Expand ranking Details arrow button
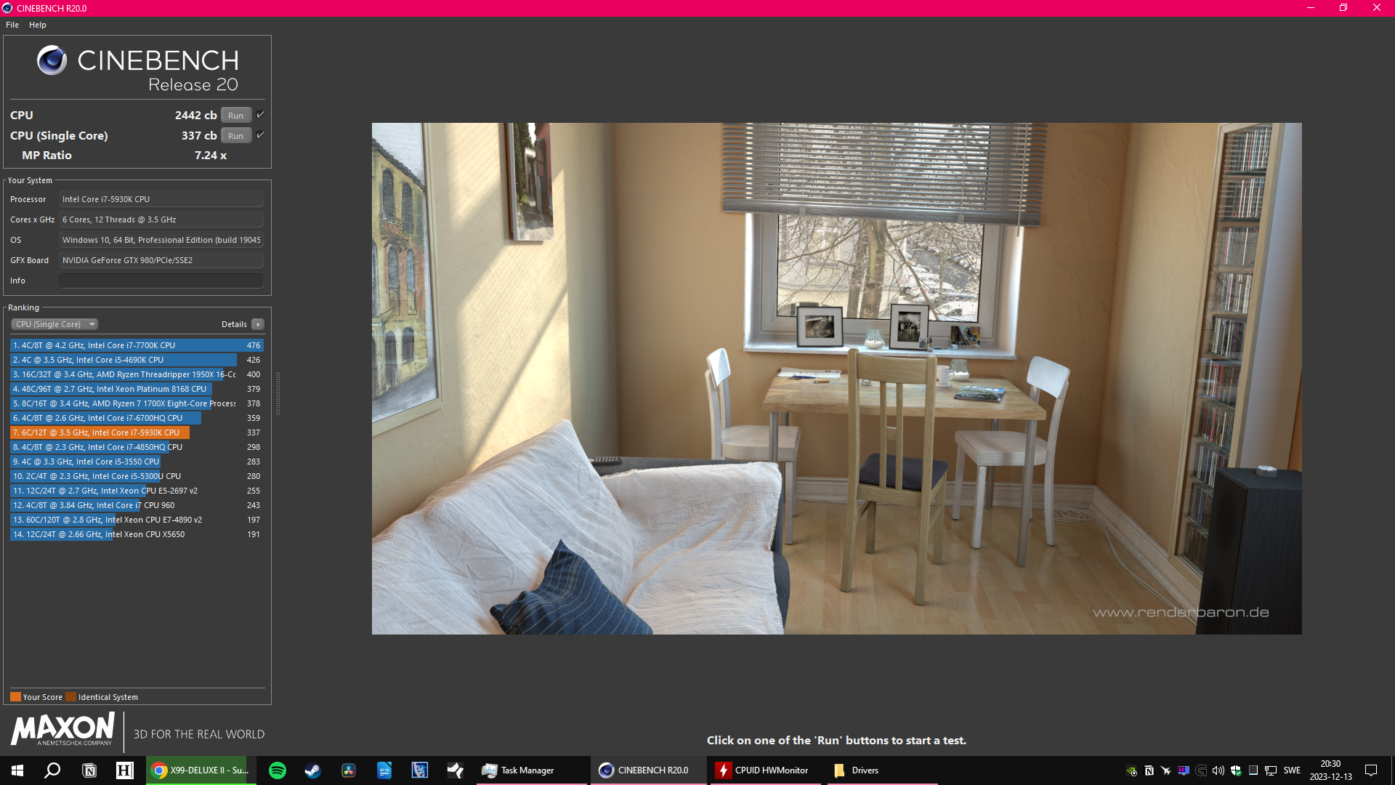The image size is (1395, 785). pyautogui.click(x=258, y=324)
